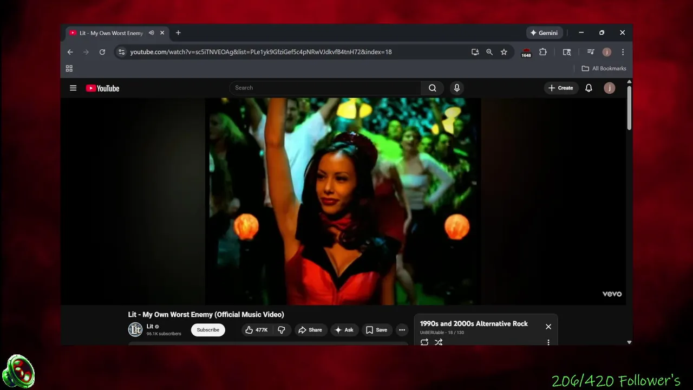
Task: Open the zoom magnifier in address bar
Action: click(489, 52)
